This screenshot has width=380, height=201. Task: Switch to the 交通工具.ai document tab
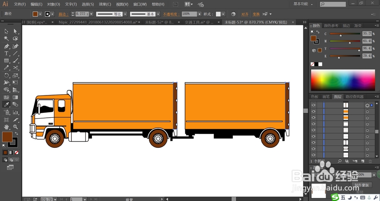coord(199,22)
